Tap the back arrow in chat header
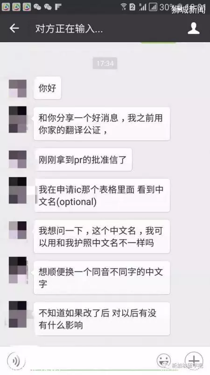Image resolution: width=210 pixels, height=375 pixels. click(14, 29)
